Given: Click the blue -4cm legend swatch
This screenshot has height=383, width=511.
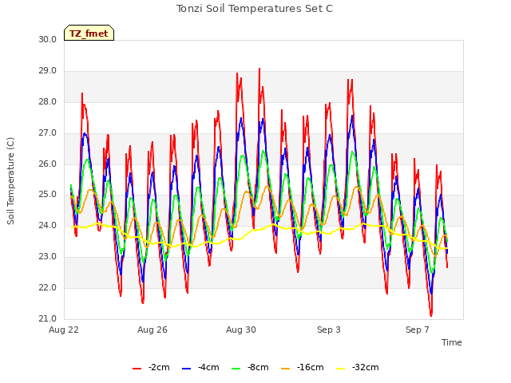Looking at the screenshot, I should tap(186, 369).
